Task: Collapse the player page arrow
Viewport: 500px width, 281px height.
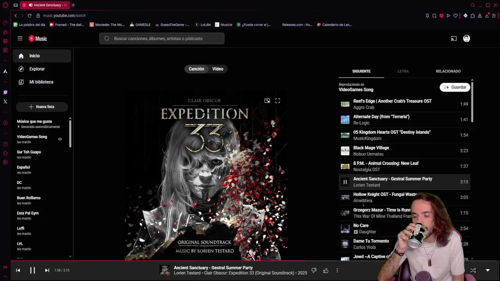Action: [487, 270]
